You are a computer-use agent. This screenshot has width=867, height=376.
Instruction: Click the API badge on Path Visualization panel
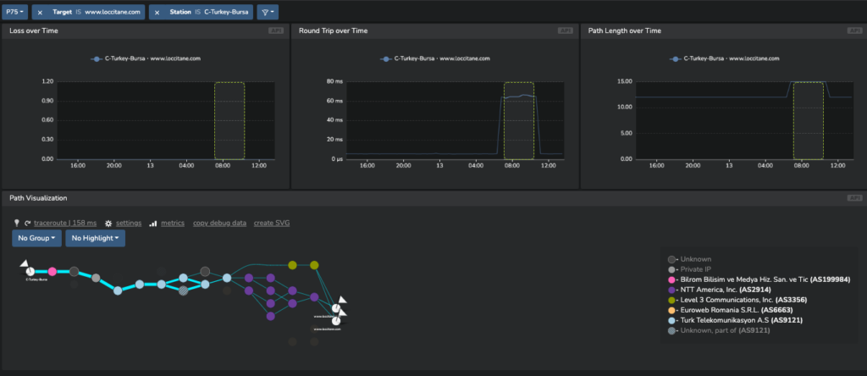[855, 198]
